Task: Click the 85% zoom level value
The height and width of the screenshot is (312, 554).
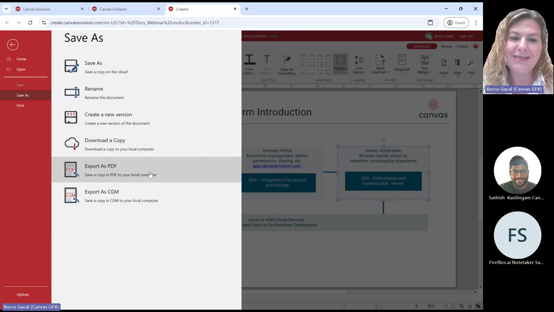Action: point(431,306)
